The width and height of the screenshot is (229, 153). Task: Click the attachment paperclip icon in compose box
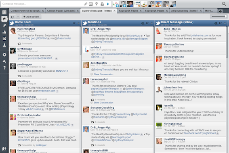[86, 4]
